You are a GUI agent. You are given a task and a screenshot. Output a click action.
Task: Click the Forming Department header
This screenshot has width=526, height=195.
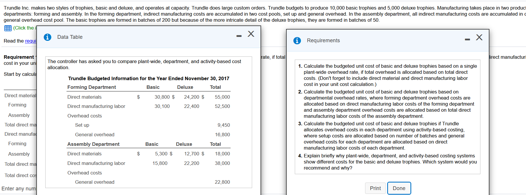pyautogui.click(x=91, y=87)
